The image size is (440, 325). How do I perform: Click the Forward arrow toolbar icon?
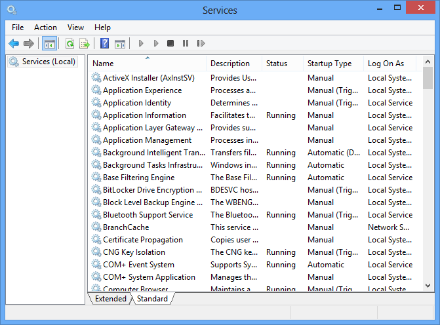click(x=28, y=43)
